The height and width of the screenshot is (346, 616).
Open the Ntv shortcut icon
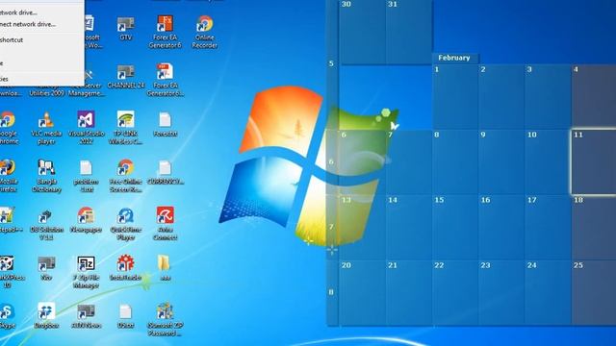46,267
